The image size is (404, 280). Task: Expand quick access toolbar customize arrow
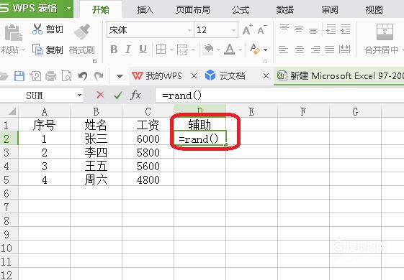pos(120,76)
